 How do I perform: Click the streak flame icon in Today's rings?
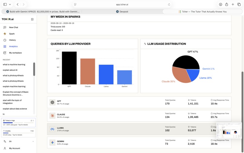coord(31,121)
